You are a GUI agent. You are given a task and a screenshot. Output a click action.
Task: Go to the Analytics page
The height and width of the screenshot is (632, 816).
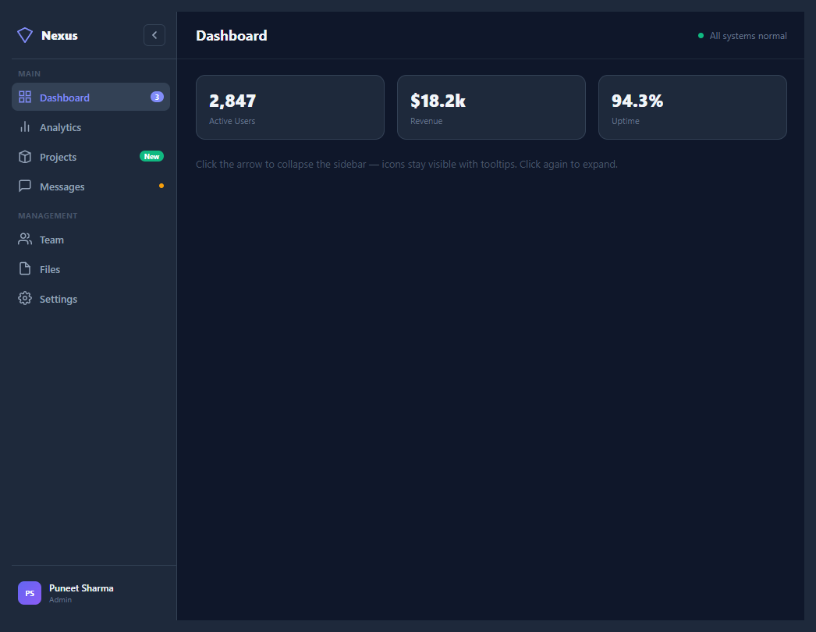point(90,127)
